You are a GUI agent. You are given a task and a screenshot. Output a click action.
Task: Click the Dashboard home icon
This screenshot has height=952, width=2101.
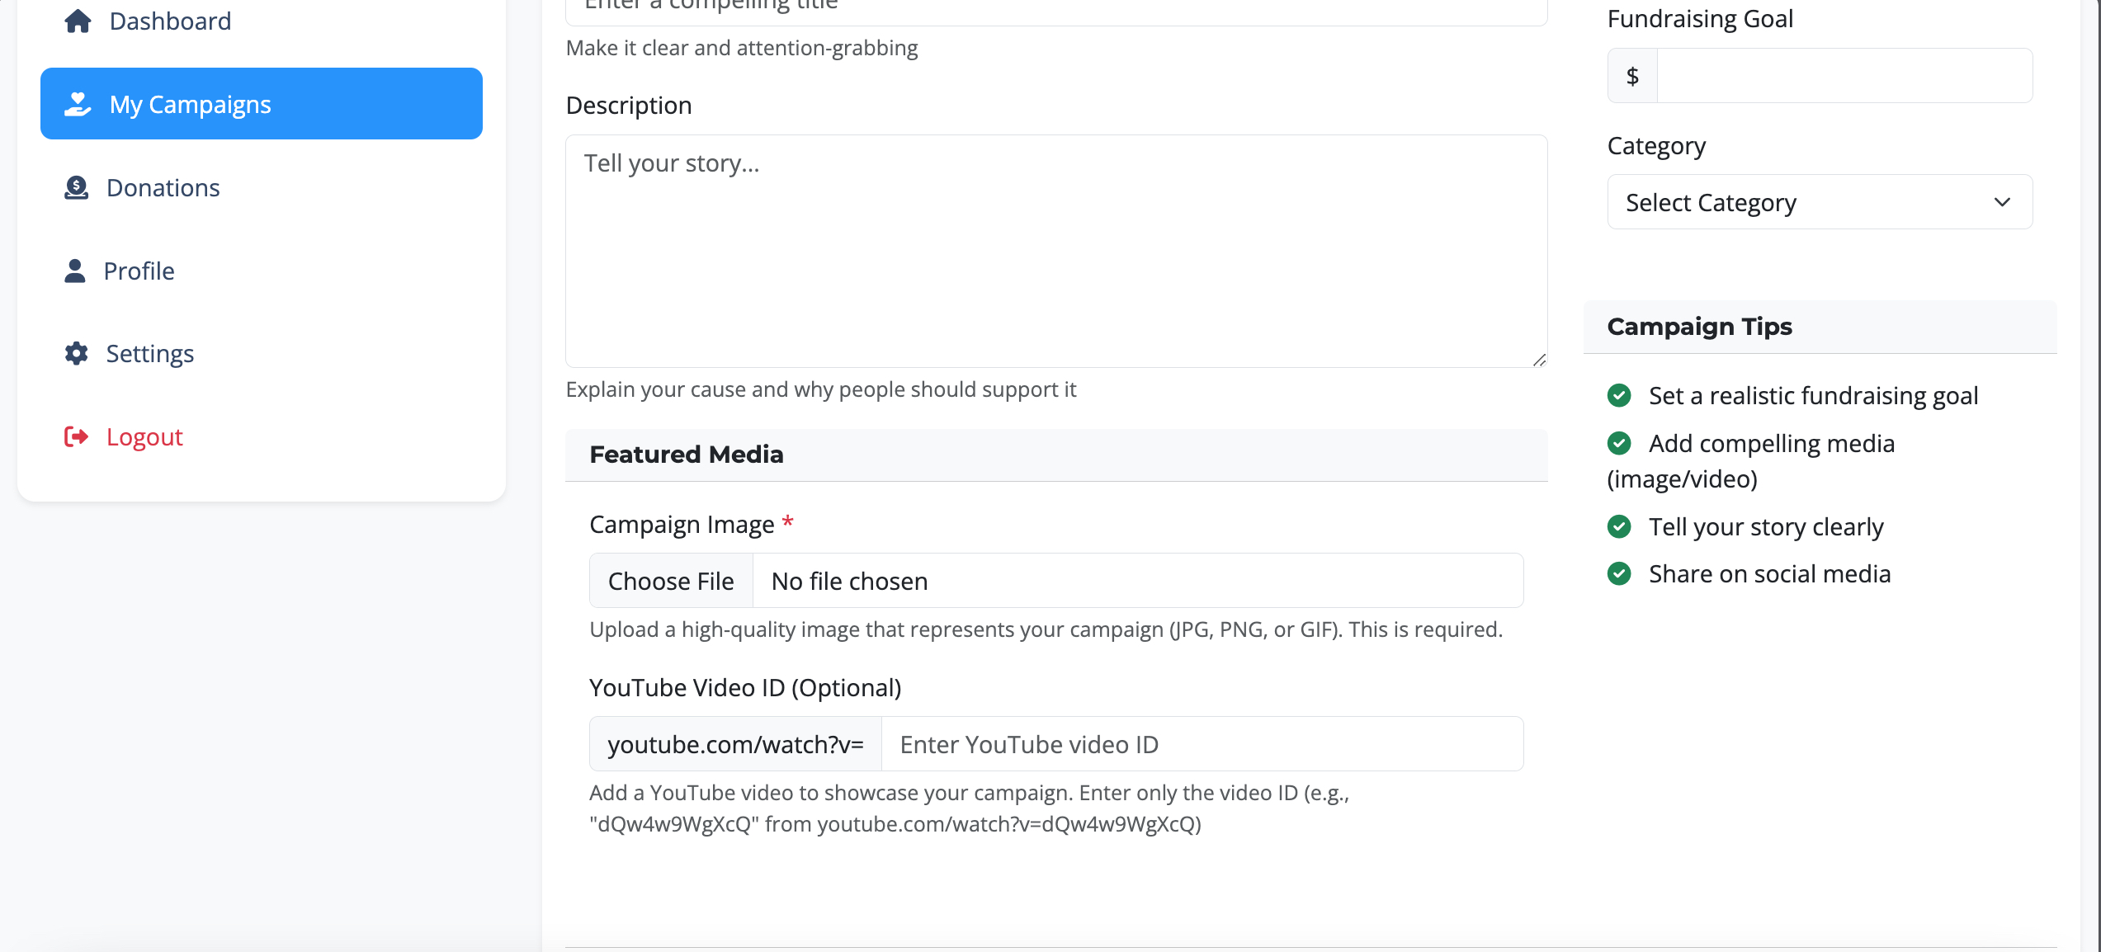78,21
